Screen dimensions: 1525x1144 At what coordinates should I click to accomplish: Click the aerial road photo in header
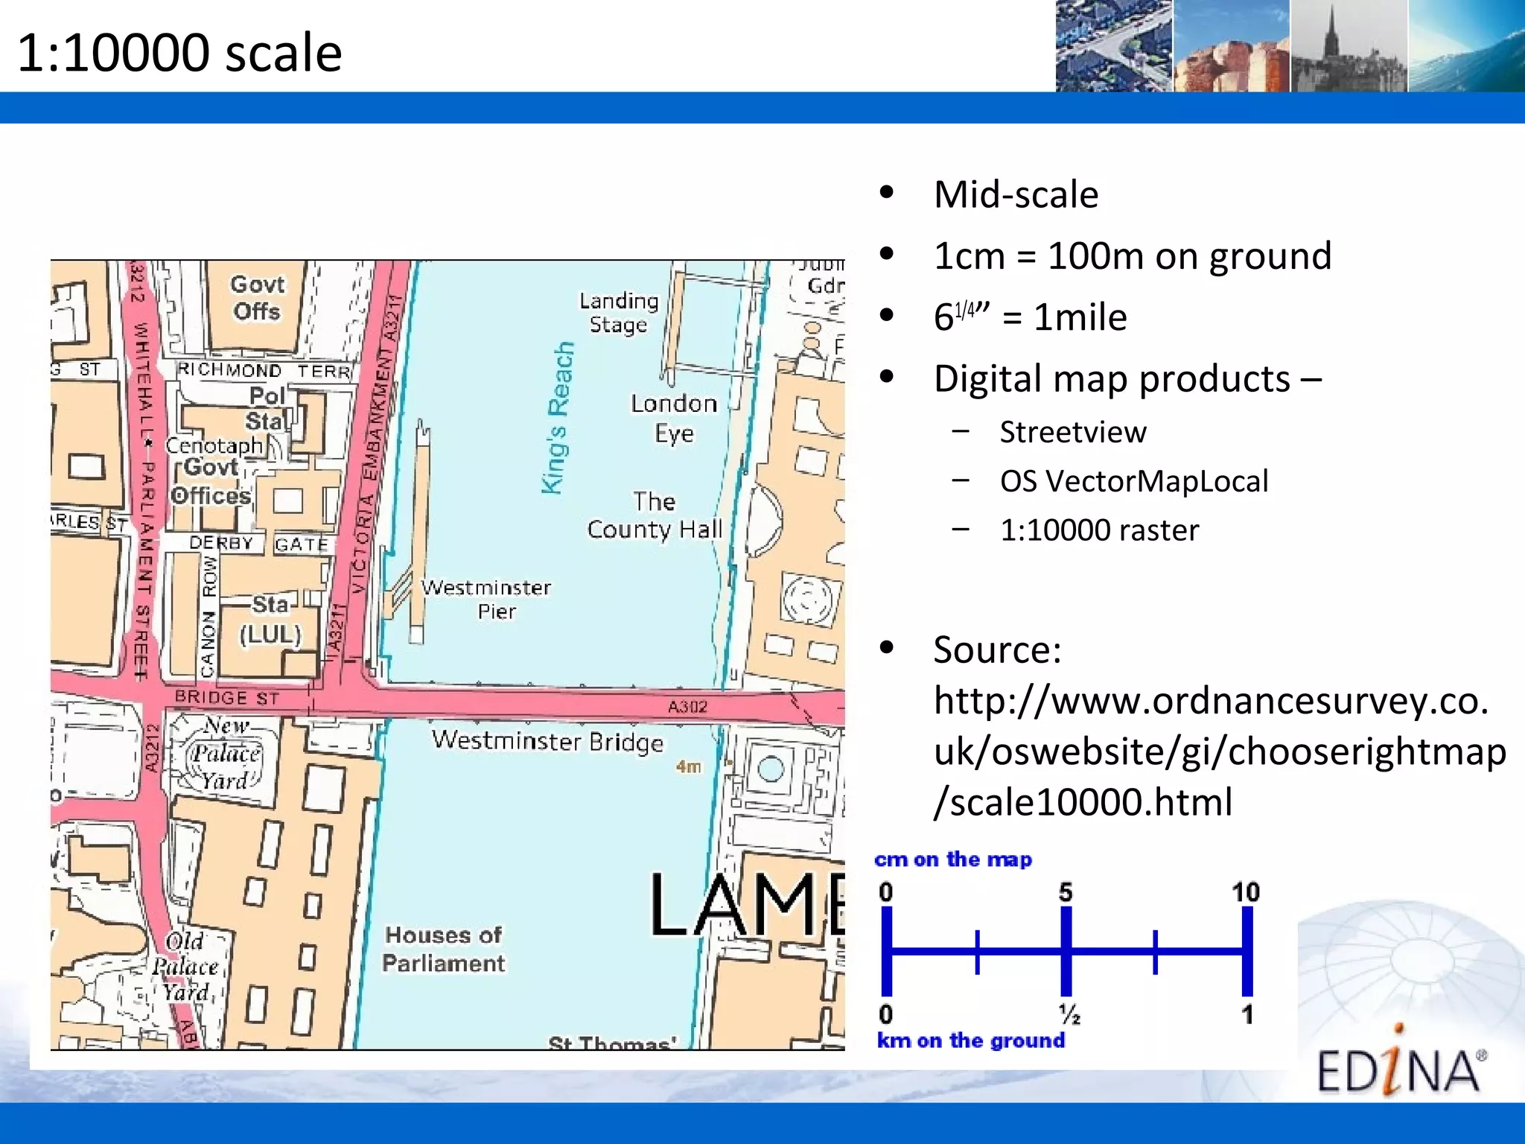point(1114,46)
